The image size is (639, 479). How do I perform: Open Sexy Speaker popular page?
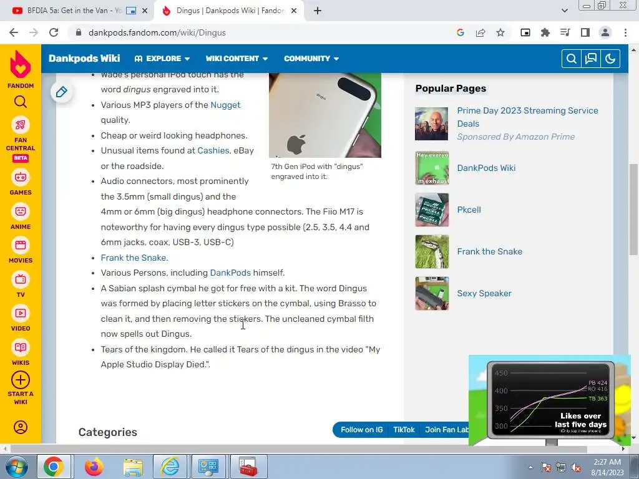pos(484,293)
